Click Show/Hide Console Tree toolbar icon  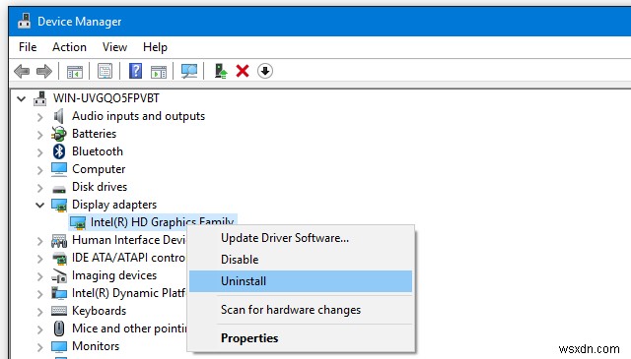click(x=75, y=72)
